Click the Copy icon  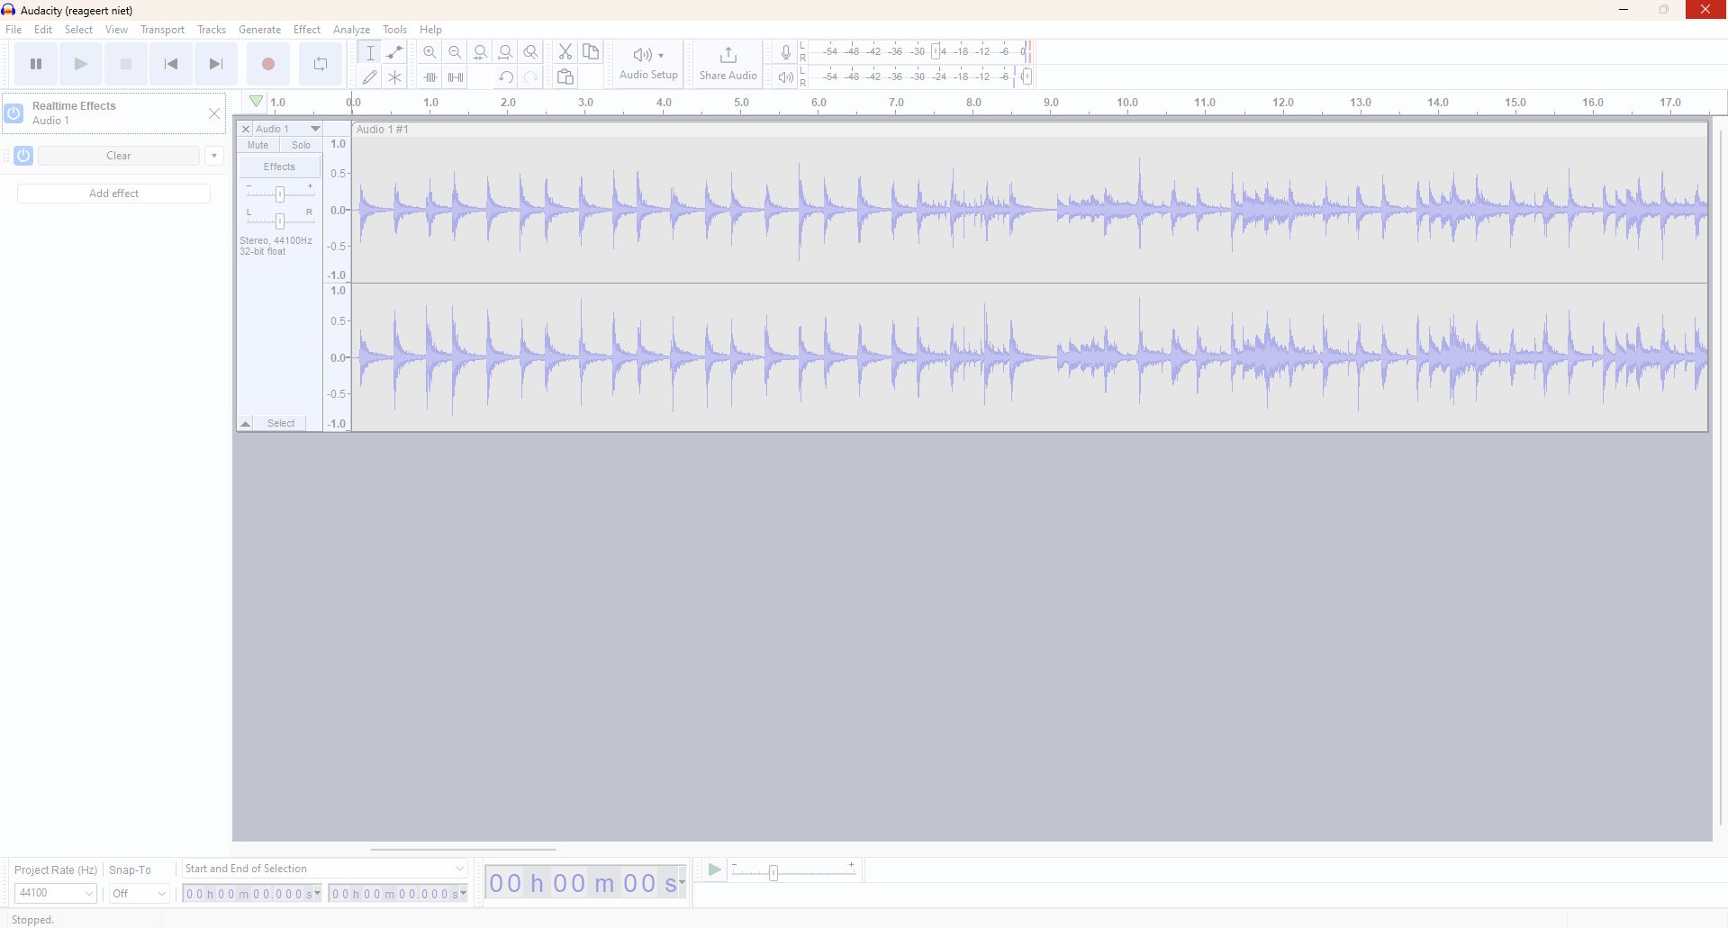591,52
